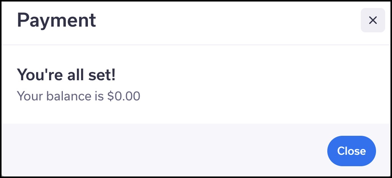
Task: Tap the X button in the dialog header
Action: [373, 20]
